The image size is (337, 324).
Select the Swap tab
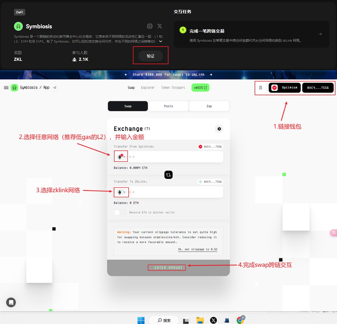(x=128, y=106)
